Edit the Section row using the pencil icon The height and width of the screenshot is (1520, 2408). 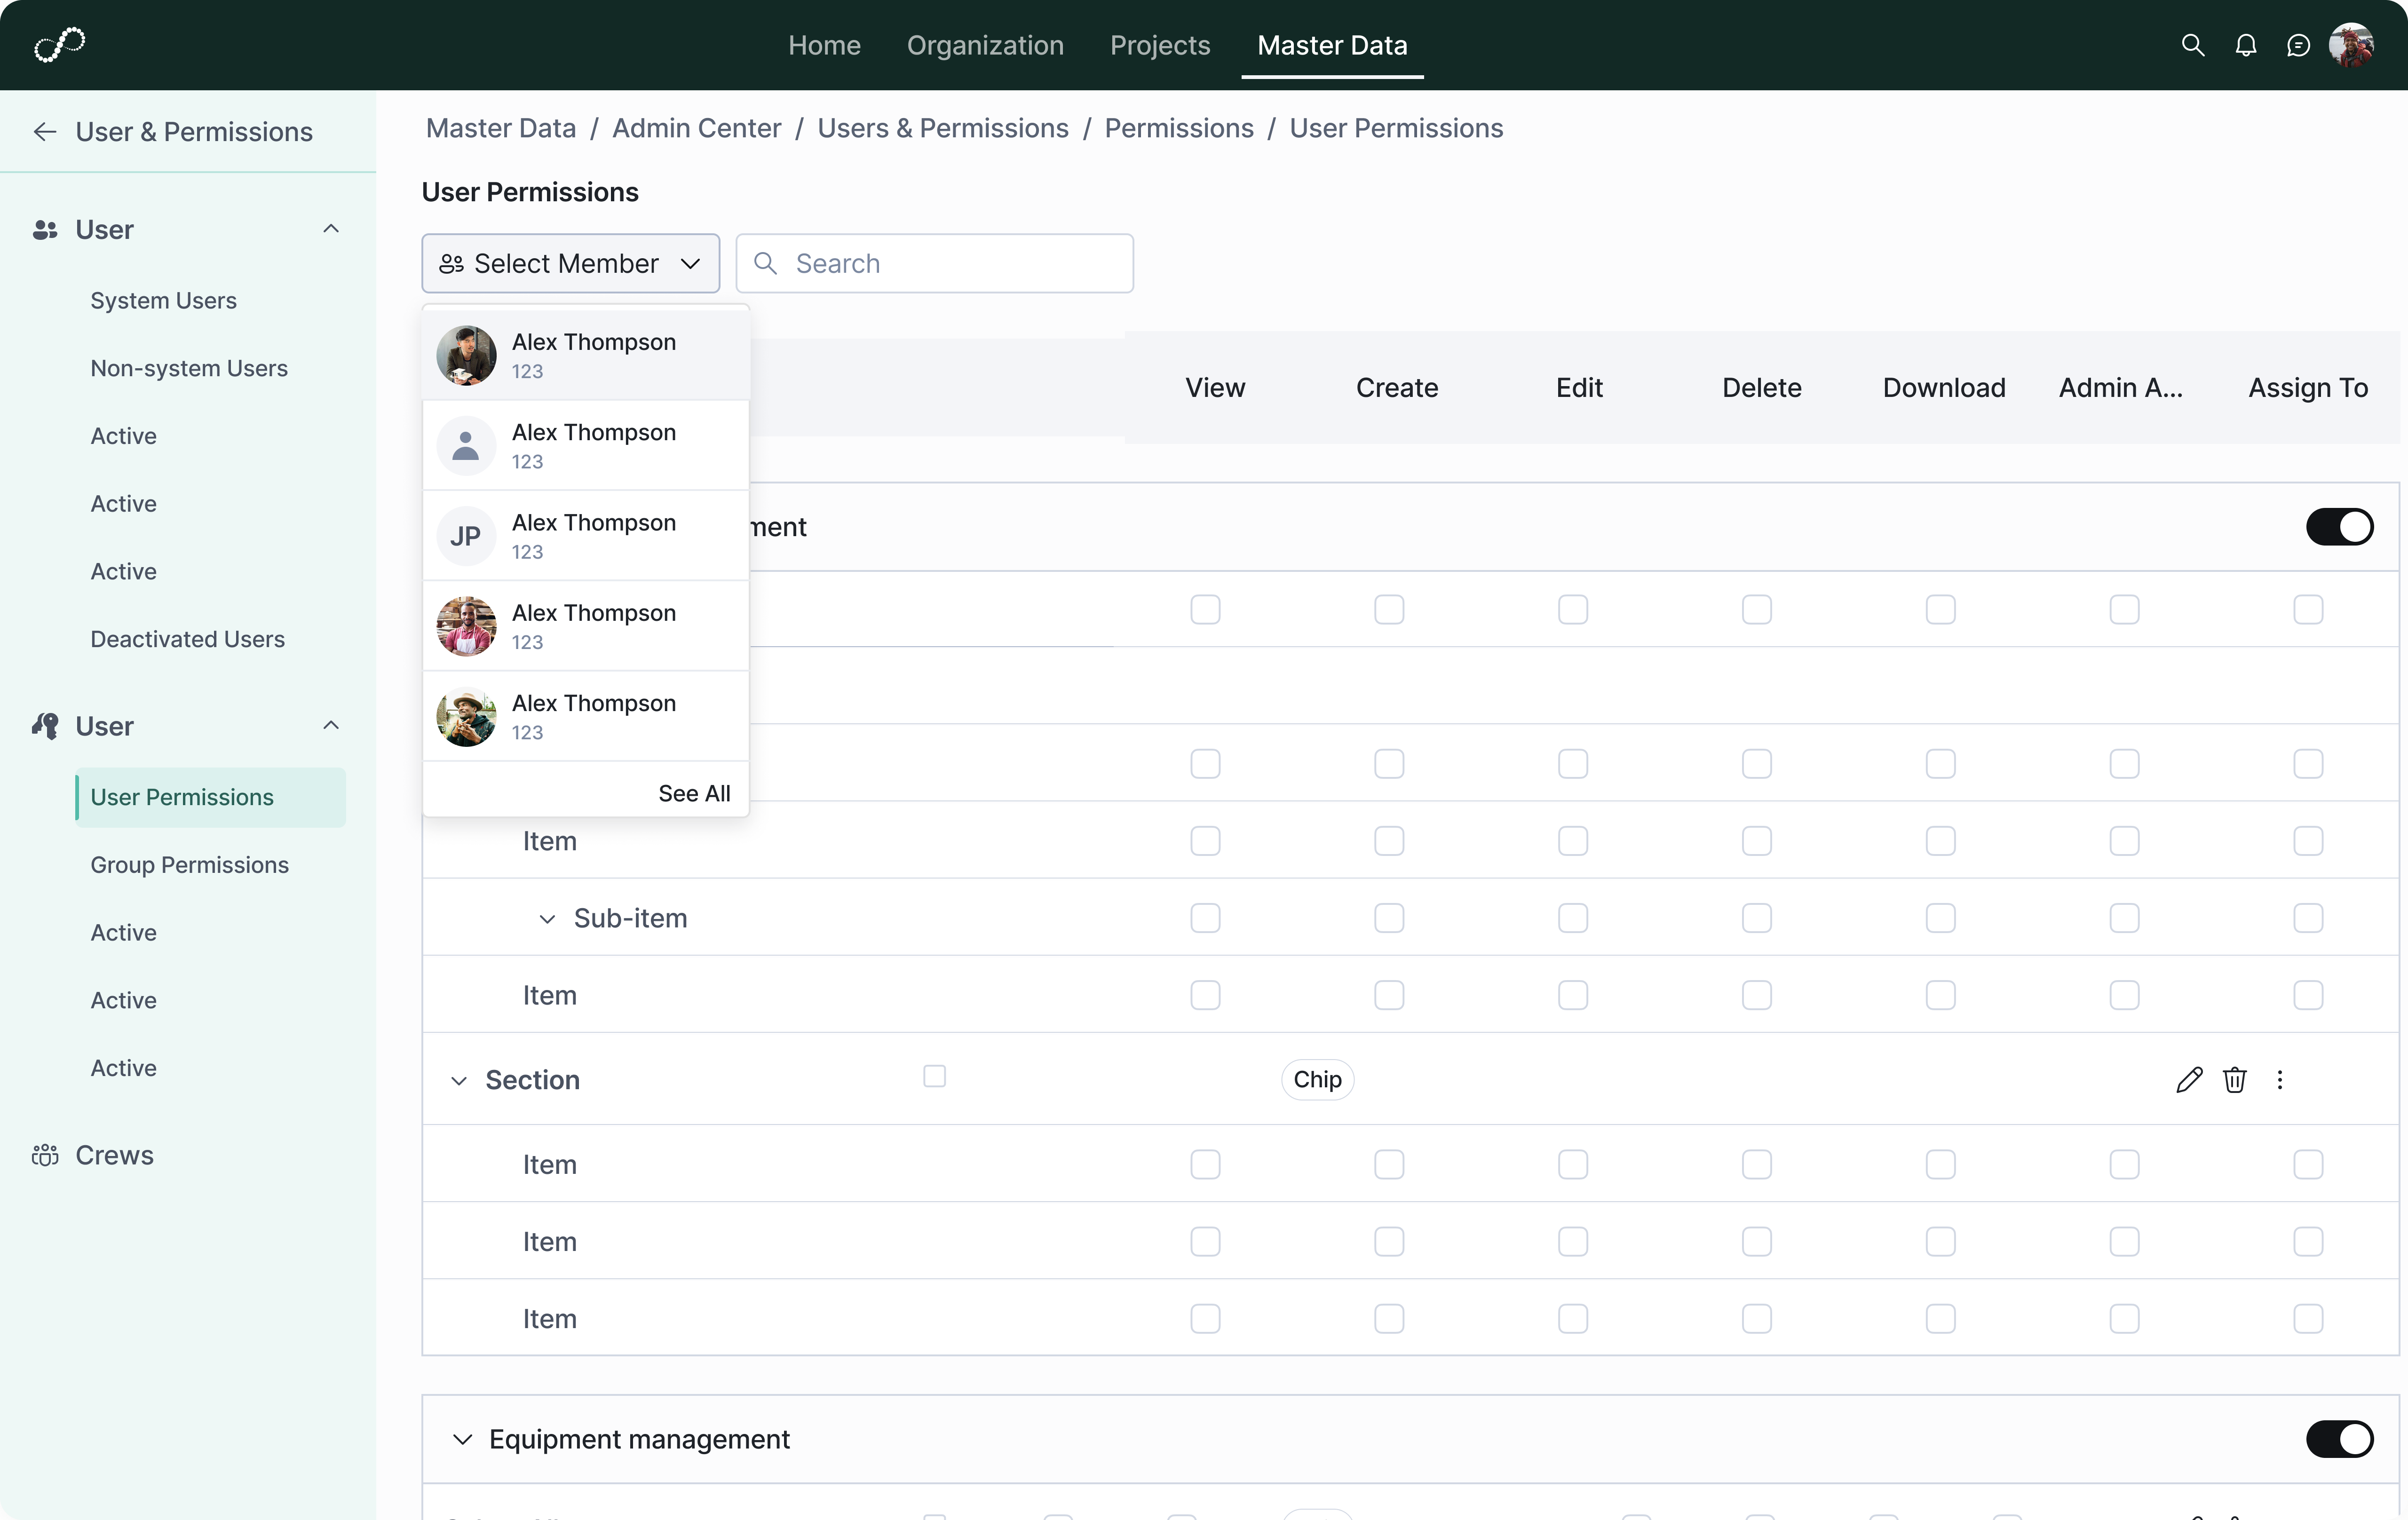(x=2189, y=1079)
